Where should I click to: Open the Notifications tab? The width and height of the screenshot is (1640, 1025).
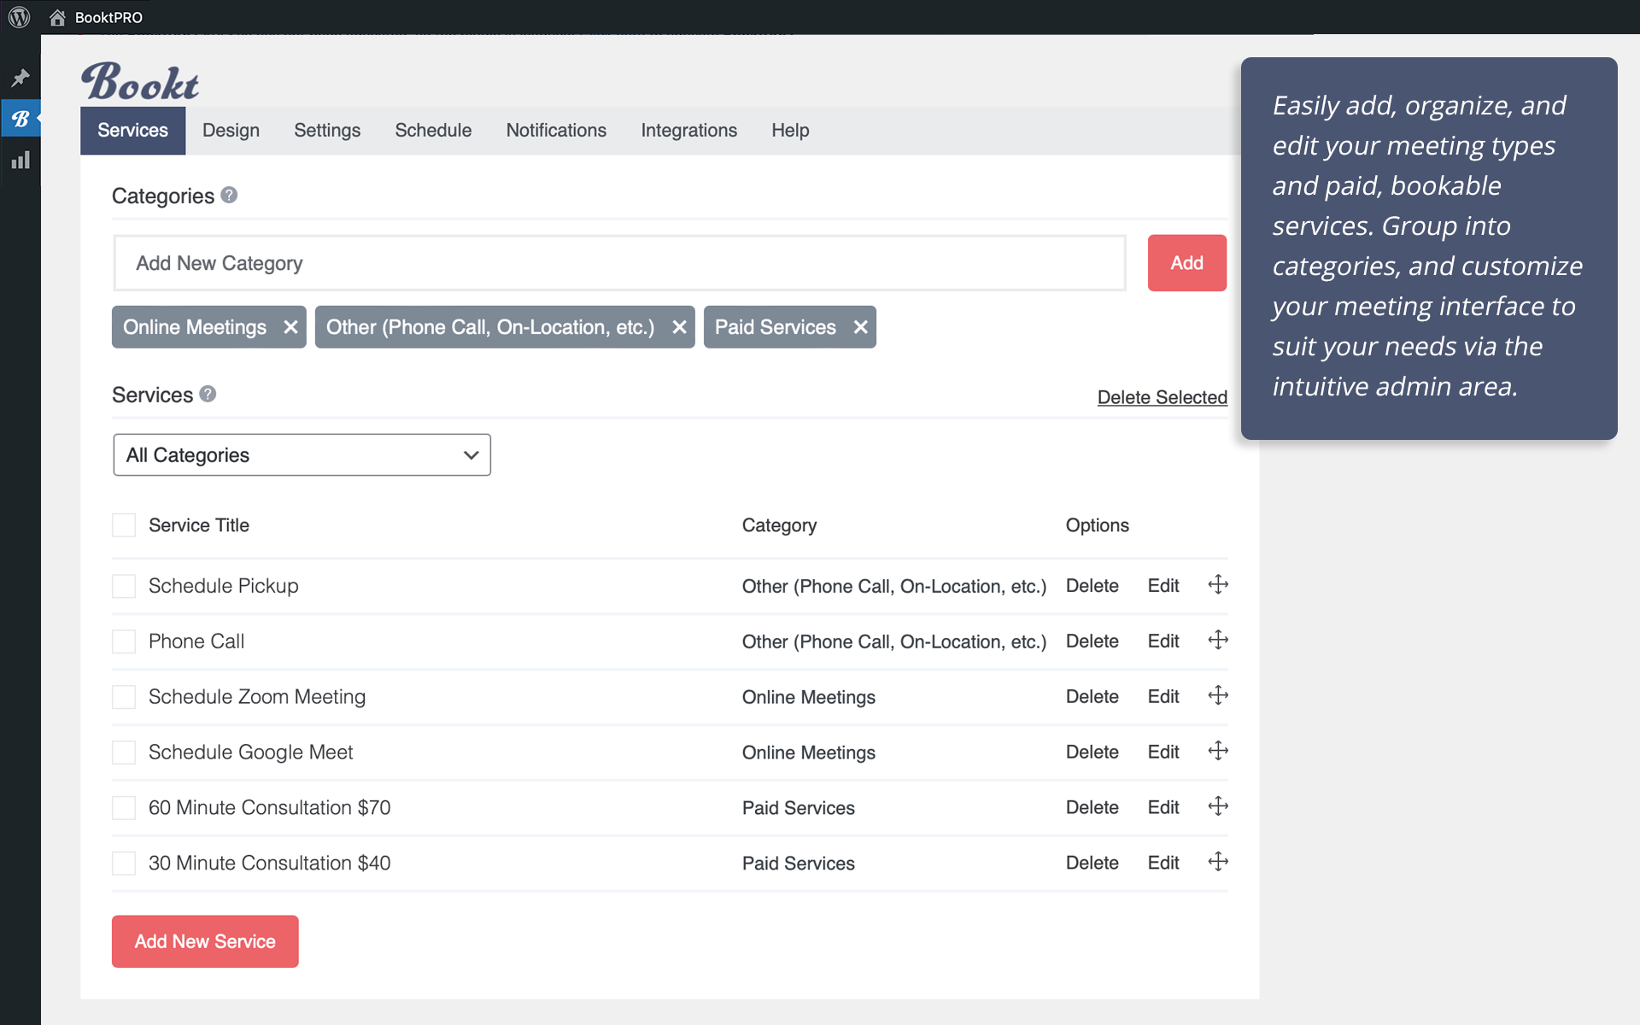(555, 130)
